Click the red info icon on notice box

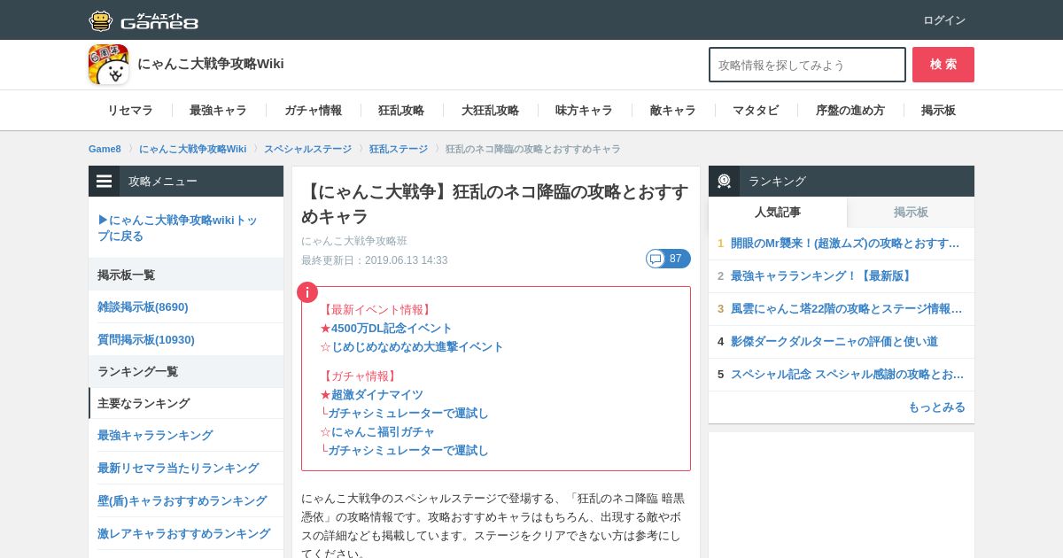tap(306, 292)
